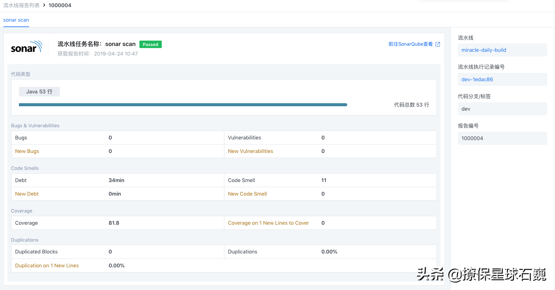The image size is (555, 290).
Task: Open the New Code Smell metric
Action: click(247, 194)
